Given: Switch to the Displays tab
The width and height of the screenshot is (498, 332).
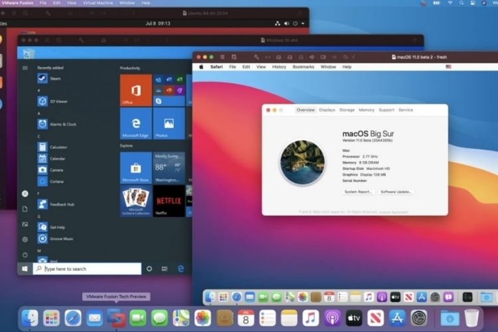Looking at the screenshot, I should coord(327,110).
